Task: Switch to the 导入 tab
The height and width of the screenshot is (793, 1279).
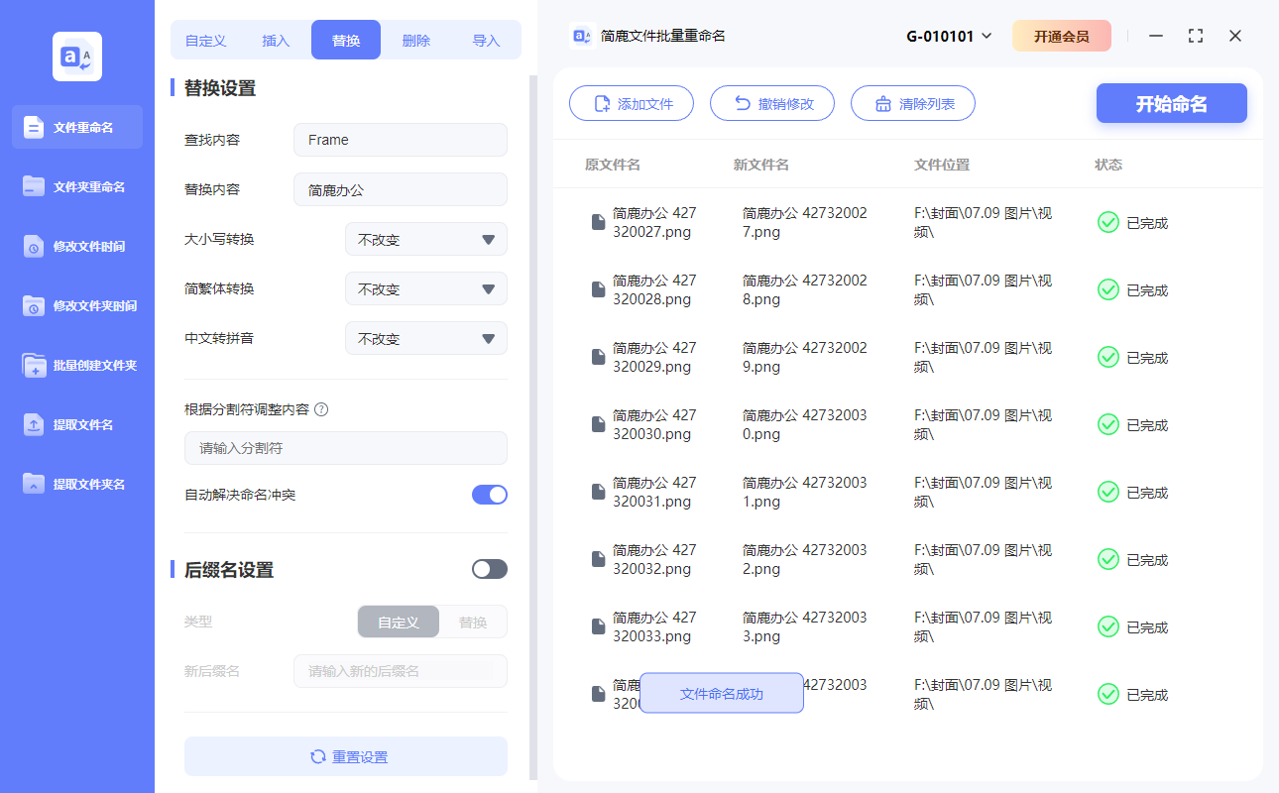Action: point(486,41)
